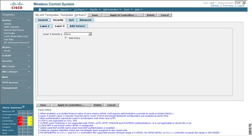Click yellow minor count for Controllers alarms
This screenshot has width=252, height=136.
click(x=31, y=121)
